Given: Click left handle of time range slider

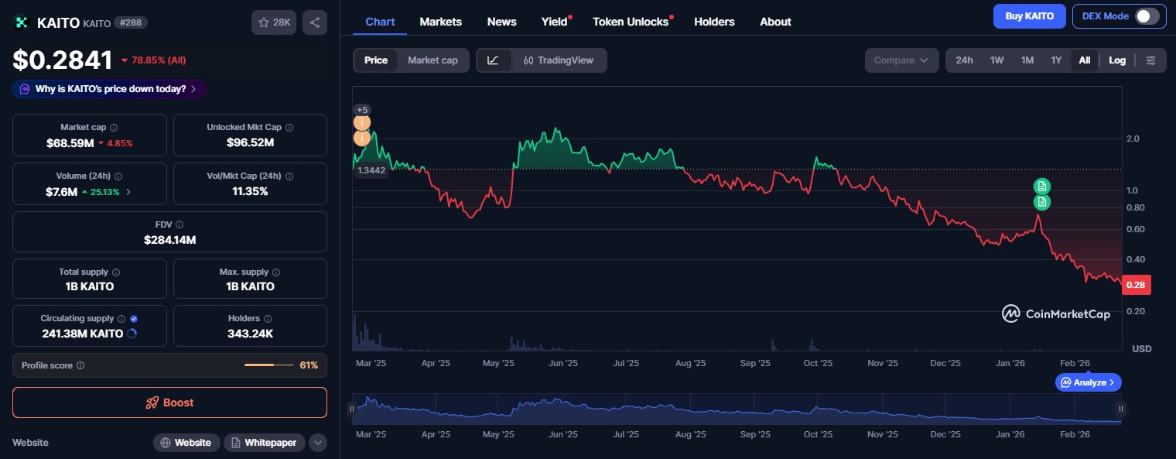Looking at the screenshot, I should 351,408.
